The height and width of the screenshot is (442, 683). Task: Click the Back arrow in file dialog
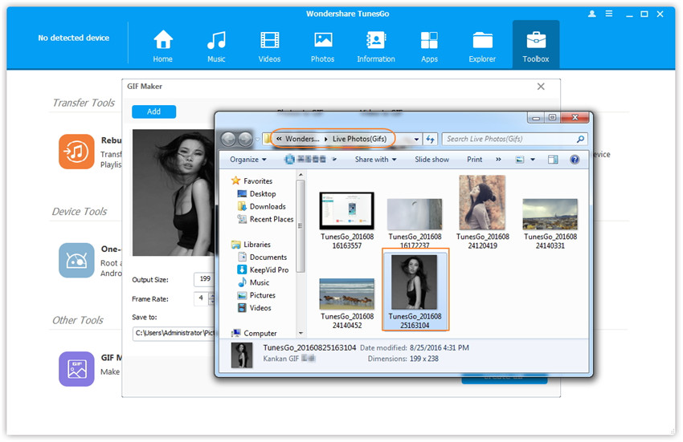pyautogui.click(x=228, y=140)
